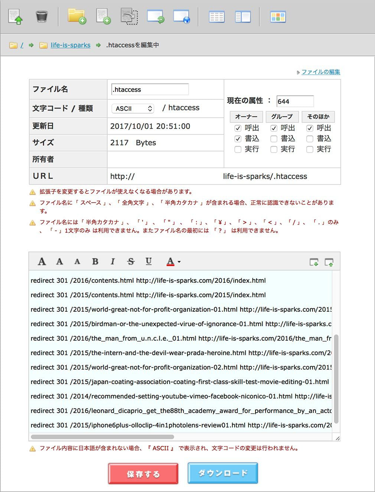Click the the-intern-and-the-devil redirect line
Screen dimensions: 375x492
[181, 353]
